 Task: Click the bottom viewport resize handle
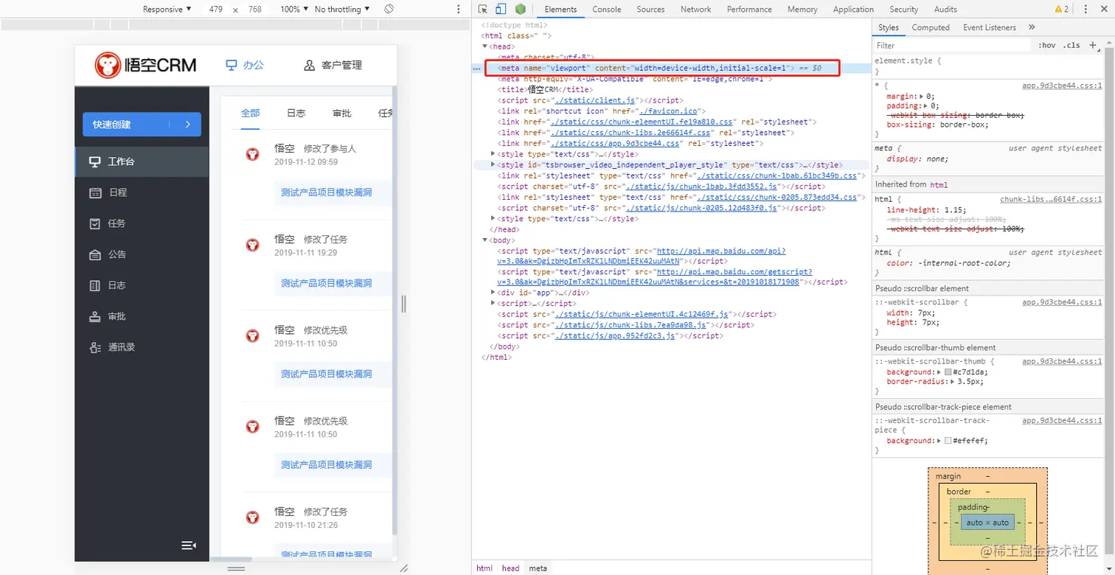pos(236,568)
